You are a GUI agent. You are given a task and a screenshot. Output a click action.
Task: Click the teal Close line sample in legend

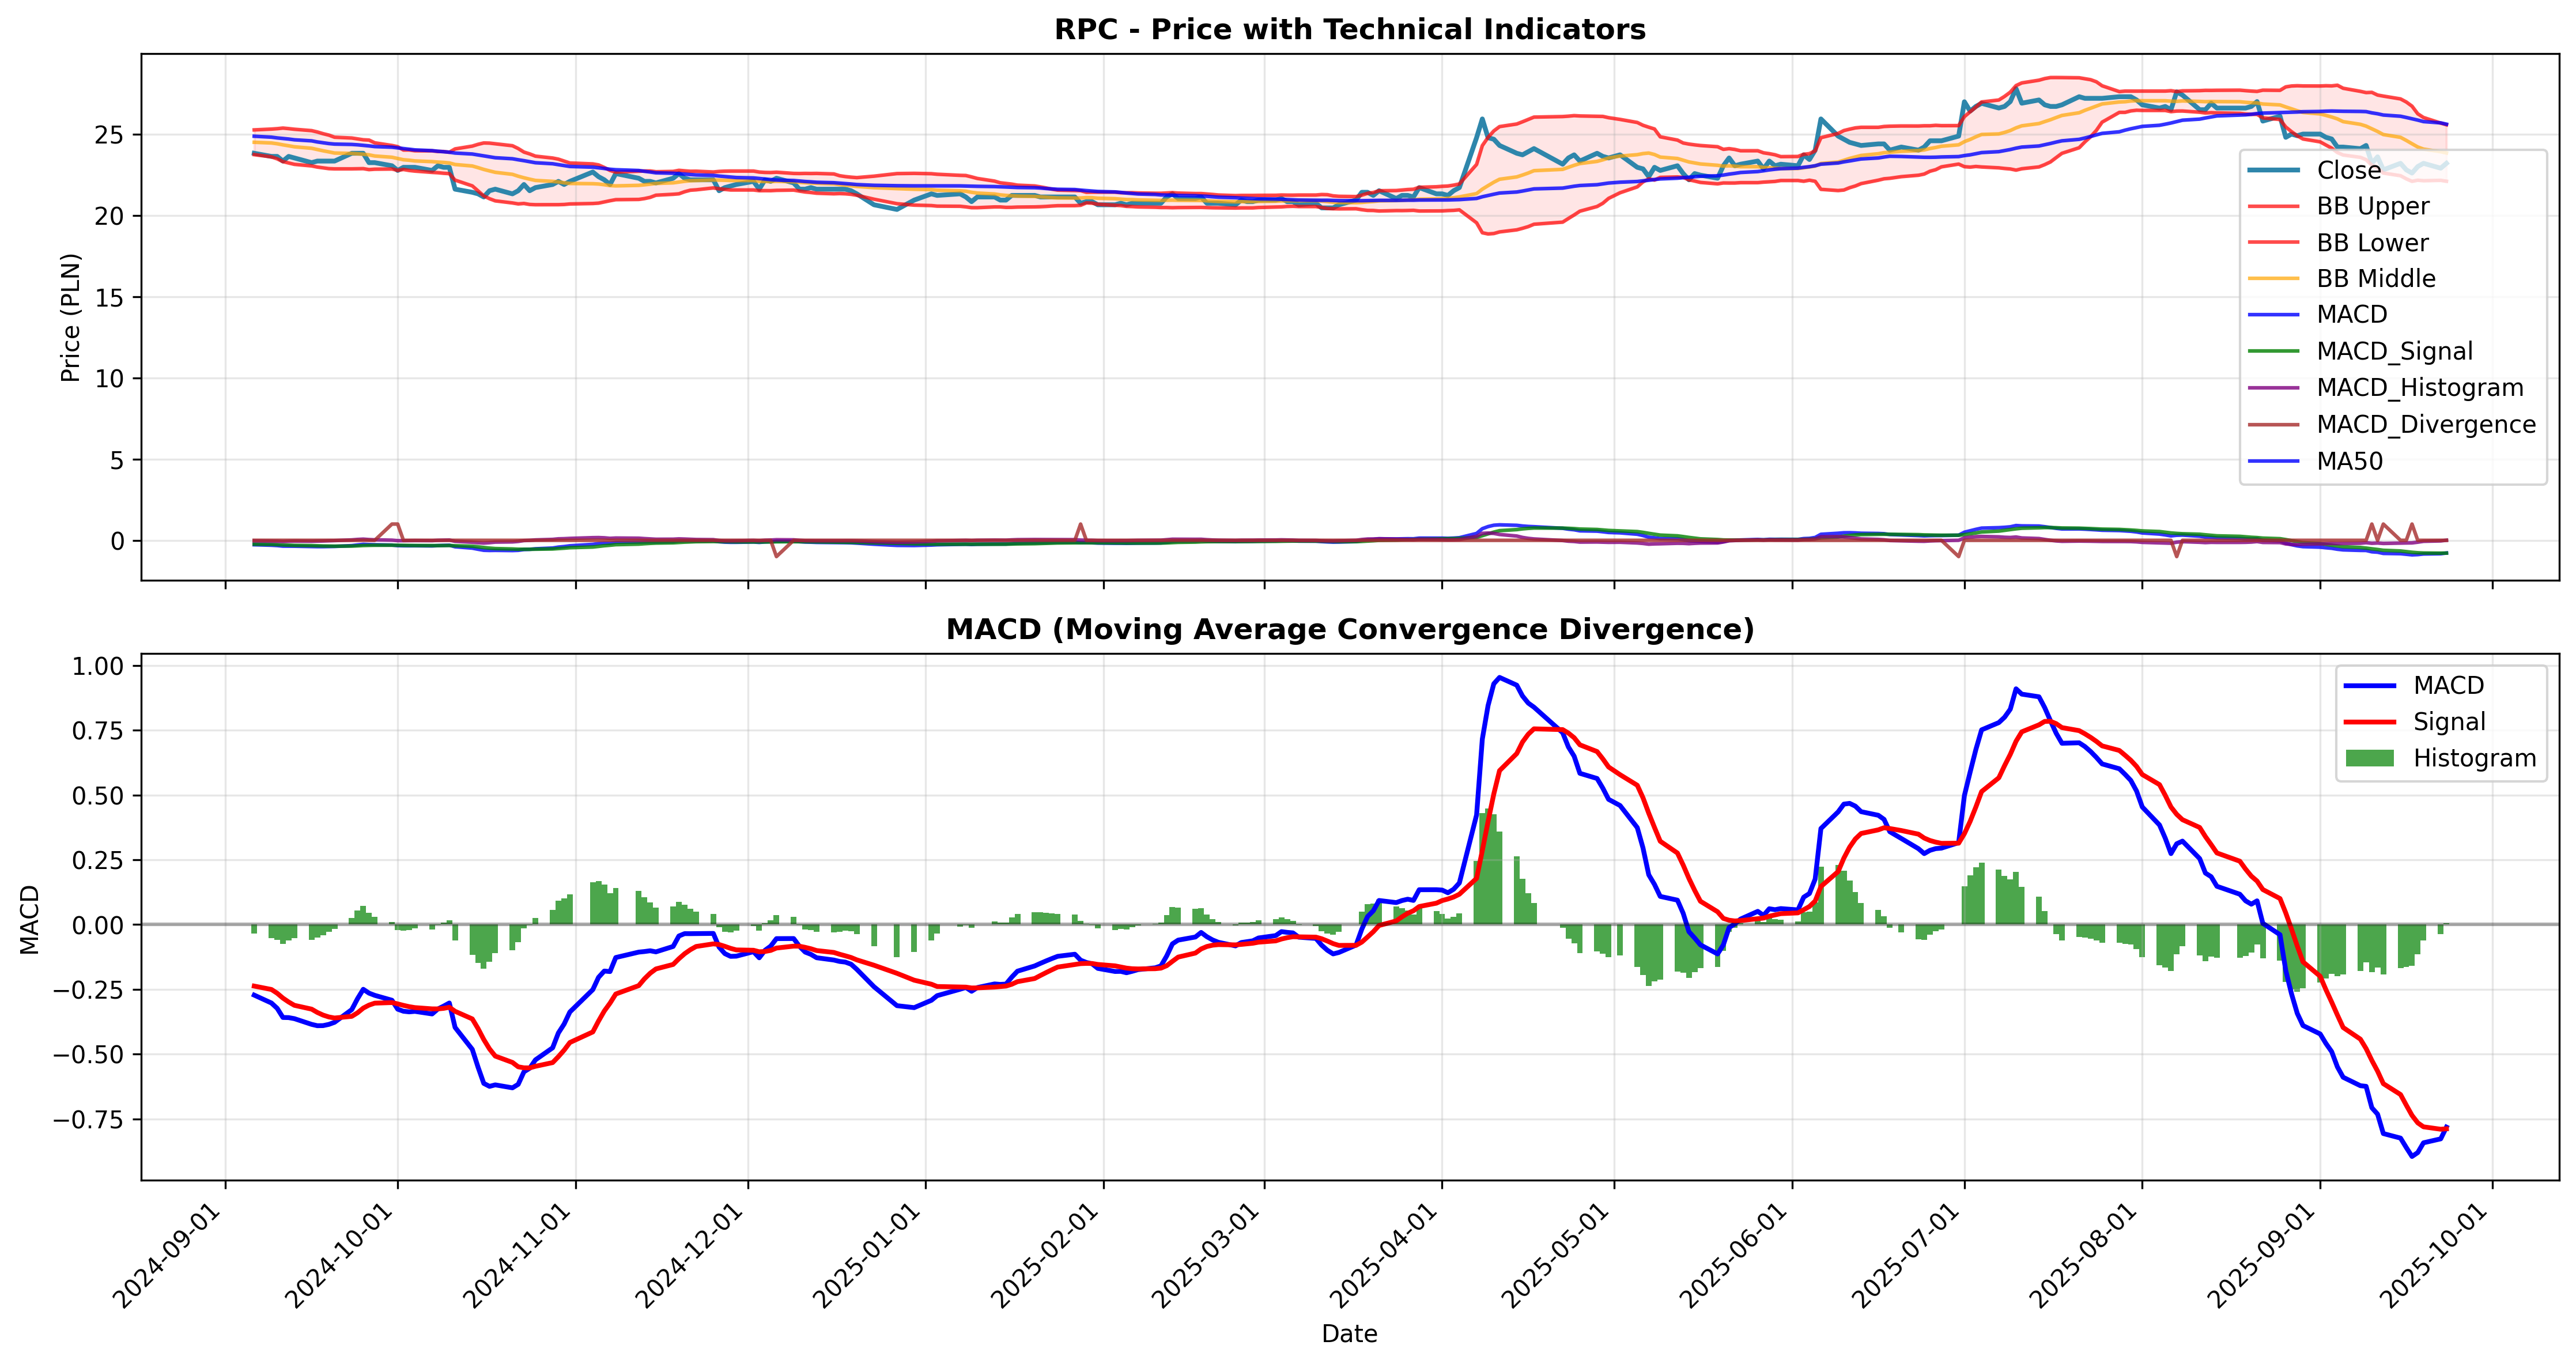[x=2274, y=170]
